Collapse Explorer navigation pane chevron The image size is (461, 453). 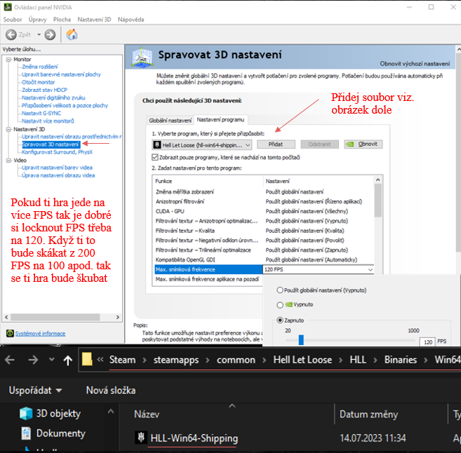pyautogui.click(x=111, y=412)
